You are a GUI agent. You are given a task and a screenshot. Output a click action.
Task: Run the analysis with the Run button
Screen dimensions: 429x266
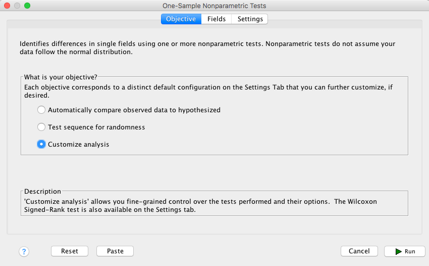tap(405, 251)
